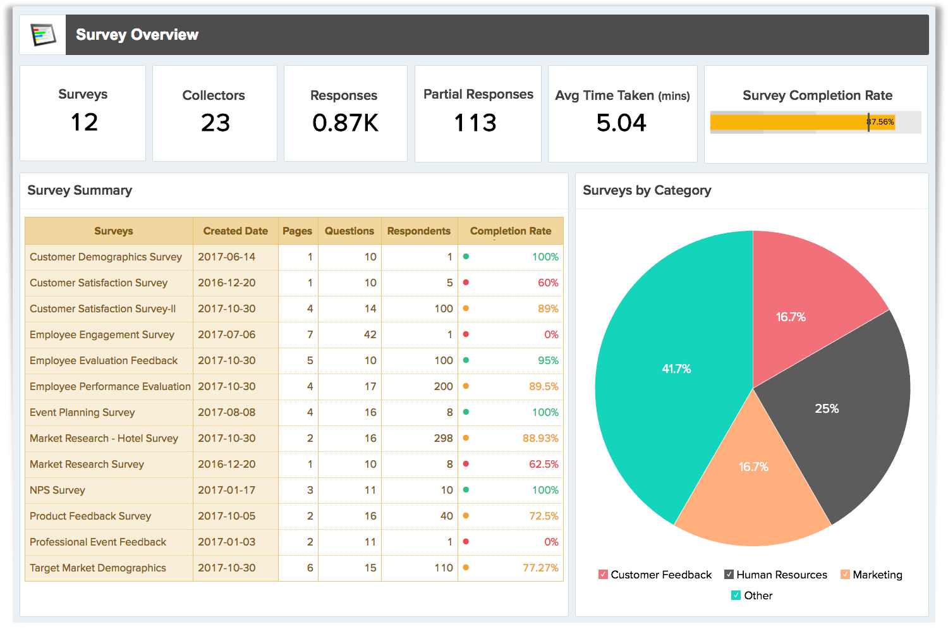Image resolution: width=948 pixels, height=629 pixels.
Task: Click the red status dot beside Employee Engagement Survey
Action: point(466,335)
